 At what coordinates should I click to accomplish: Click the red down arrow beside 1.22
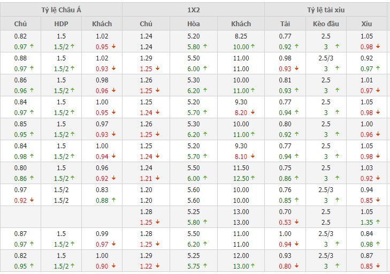click(158, 266)
